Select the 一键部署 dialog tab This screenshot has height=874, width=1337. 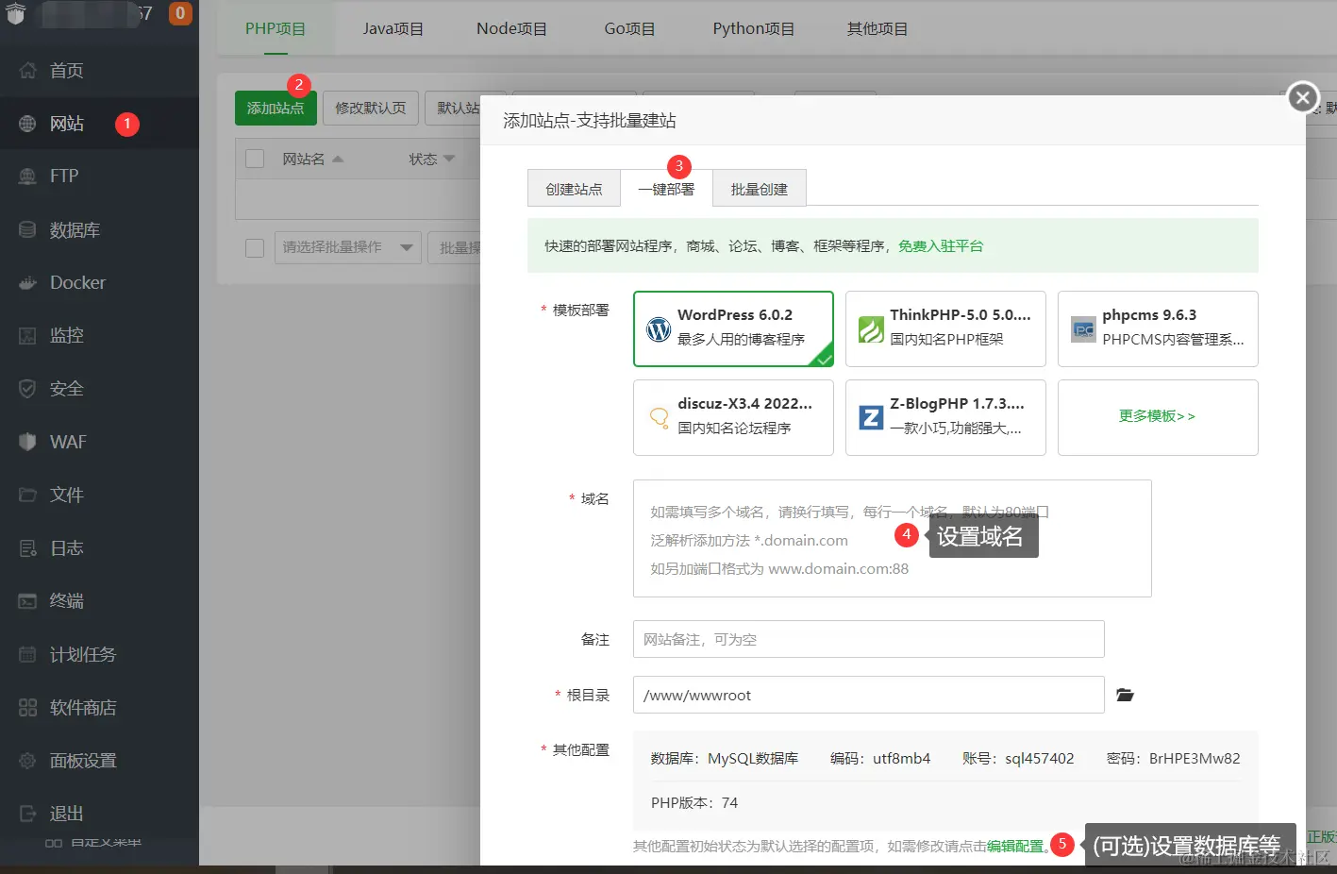pyautogui.click(x=666, y=189)
